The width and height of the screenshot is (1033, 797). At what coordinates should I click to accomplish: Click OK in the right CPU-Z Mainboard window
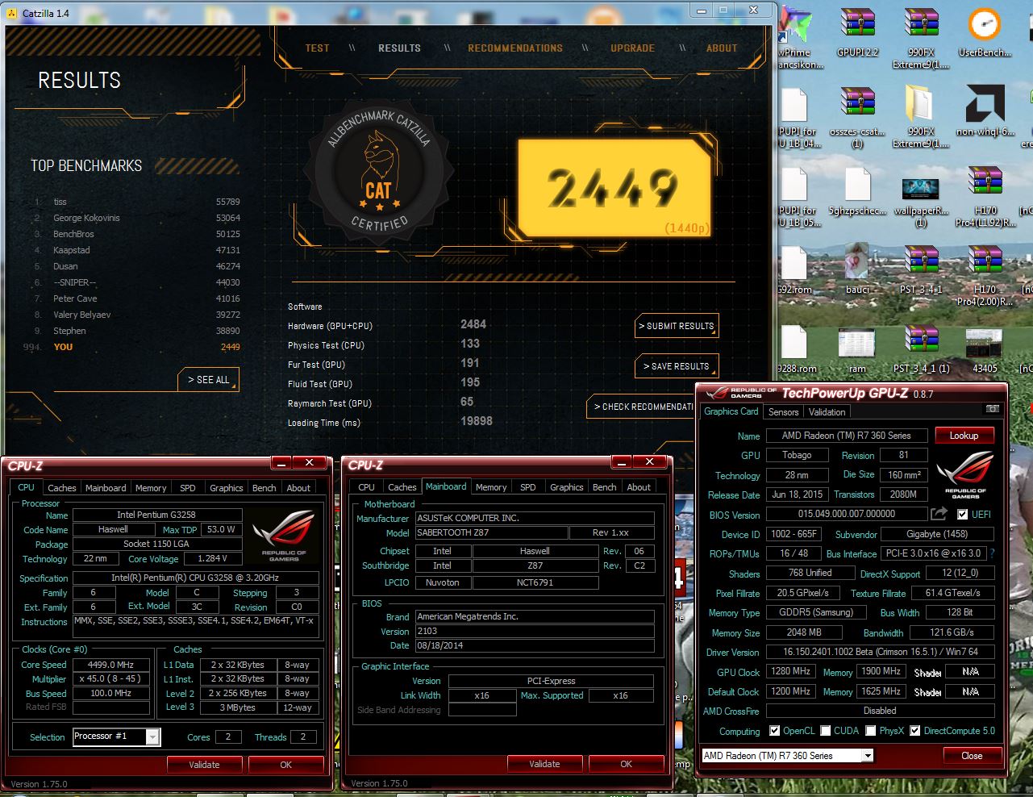tap(626, 763)
